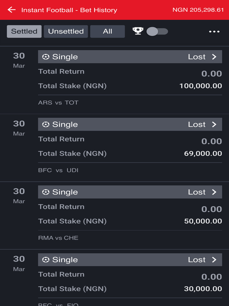Tap the back arrow in the header
This screenshot has width=229, height=306.
click(12, 10)
